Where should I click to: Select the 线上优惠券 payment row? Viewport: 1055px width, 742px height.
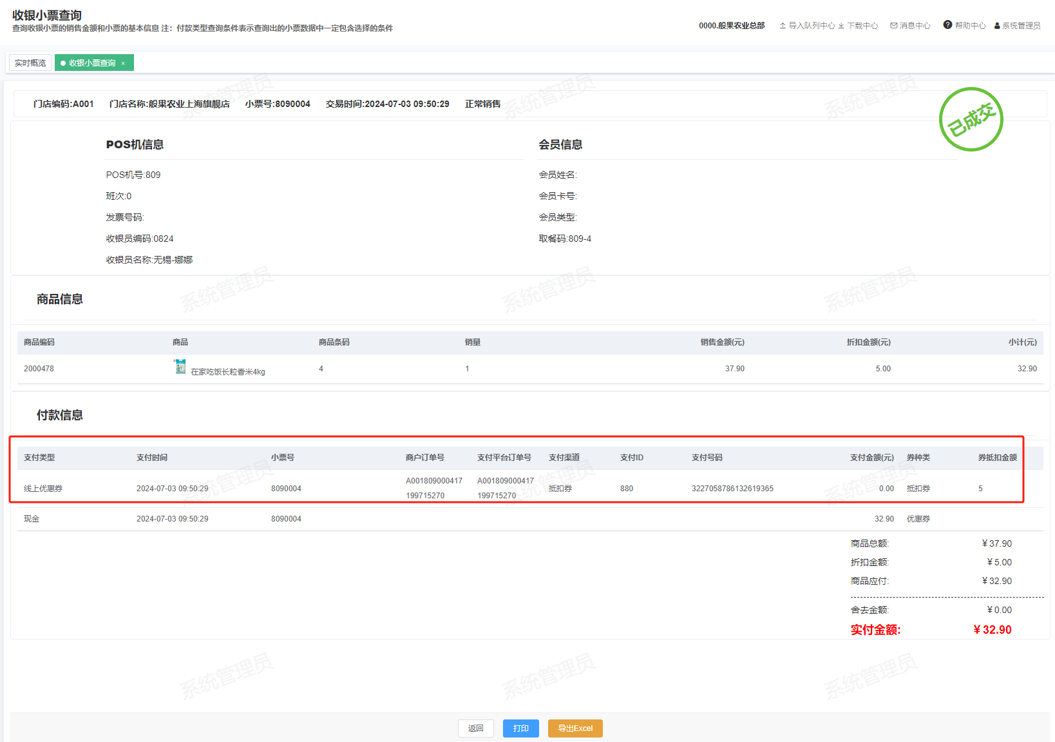point(43,489)
